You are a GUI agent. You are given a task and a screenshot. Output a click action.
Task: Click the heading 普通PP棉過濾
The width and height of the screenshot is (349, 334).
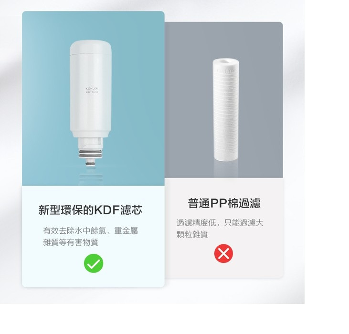click(x=224, y=203)
